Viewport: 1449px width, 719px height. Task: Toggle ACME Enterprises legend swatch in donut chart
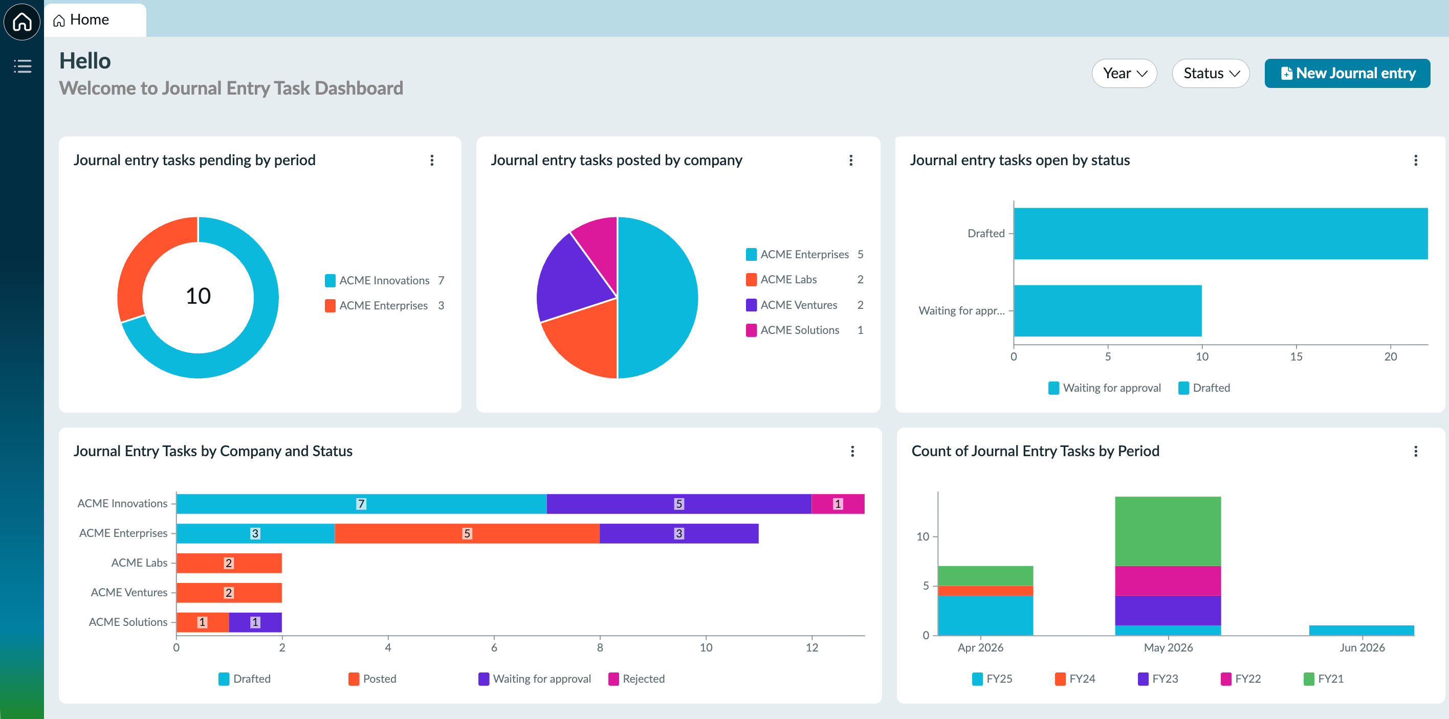(330, 305)
